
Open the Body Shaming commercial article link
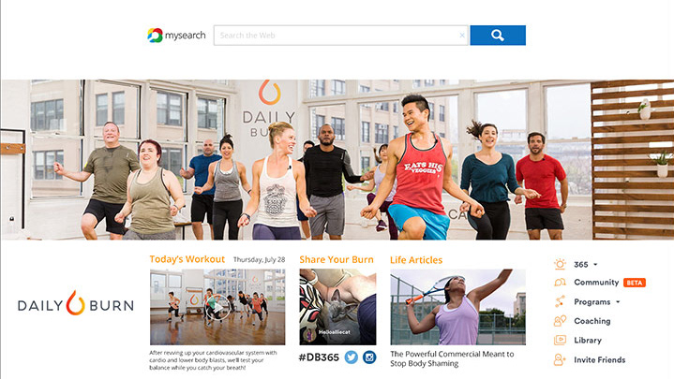[x=452, y=358]
